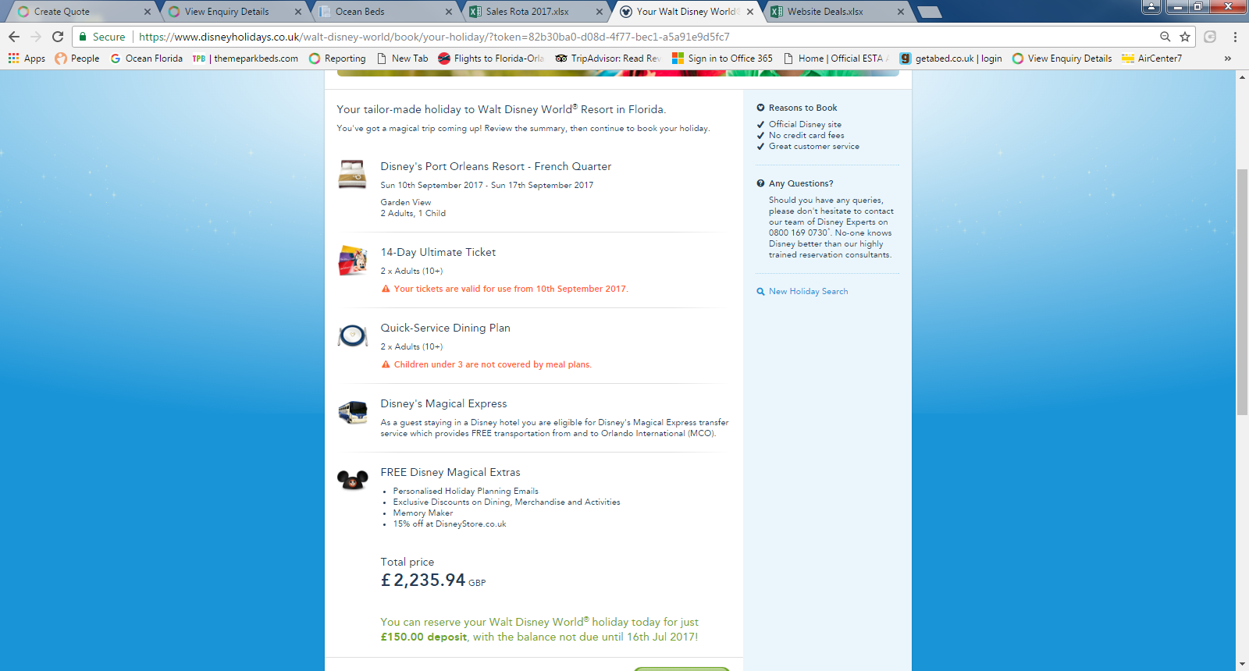Click the scrollbar up arrow
Screen dimensions: 1249x671
[x=1242, y=77]
